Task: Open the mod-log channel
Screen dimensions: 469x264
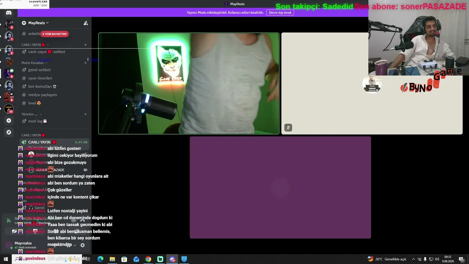Action: tap(55, 121)
